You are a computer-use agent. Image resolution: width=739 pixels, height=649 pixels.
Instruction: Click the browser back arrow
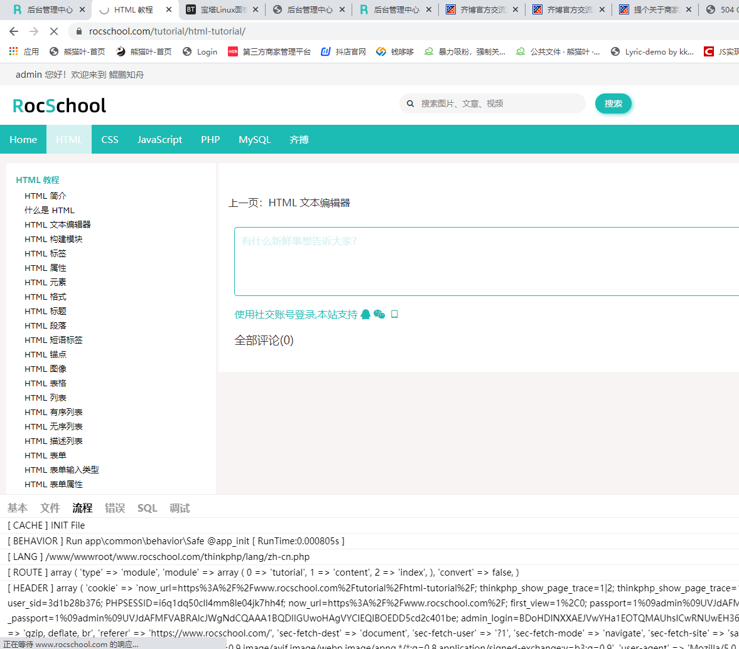(14, 31)
